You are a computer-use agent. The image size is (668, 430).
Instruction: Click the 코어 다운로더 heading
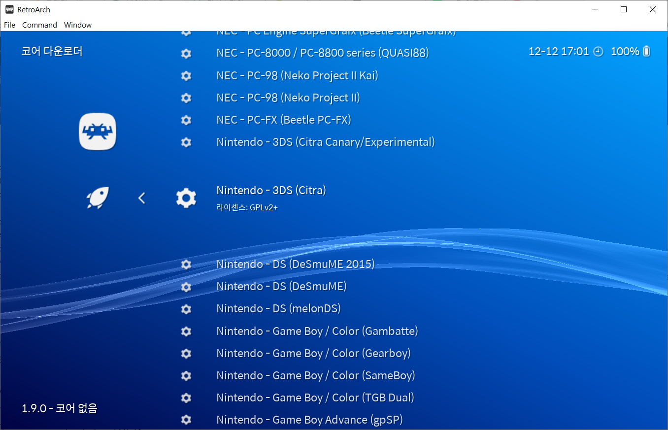pyautogui.click(x=52, y=51)
